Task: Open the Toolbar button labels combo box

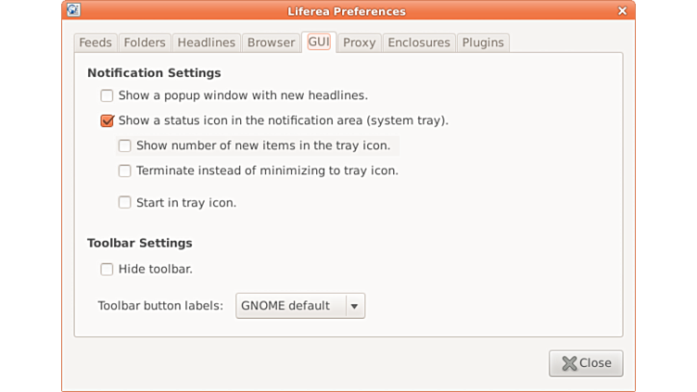Action: tap(290, 306)
